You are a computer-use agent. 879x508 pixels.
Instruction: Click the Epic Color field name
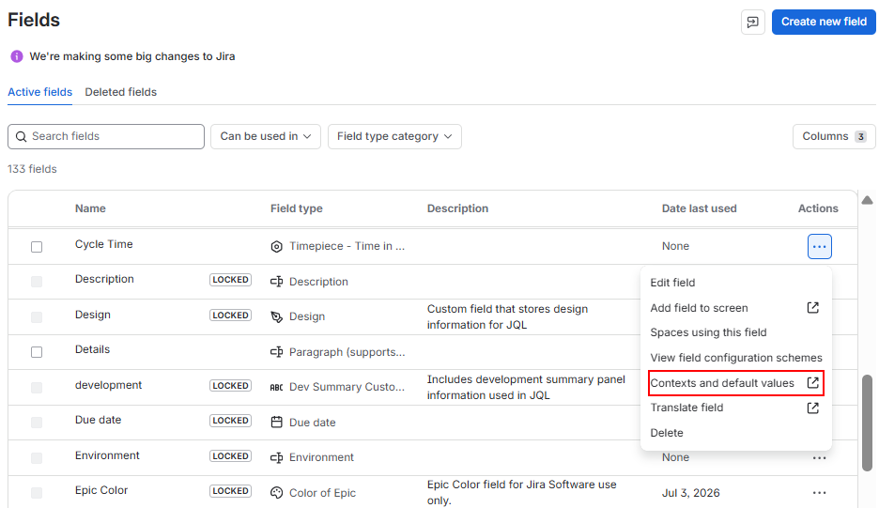[101, 490]
